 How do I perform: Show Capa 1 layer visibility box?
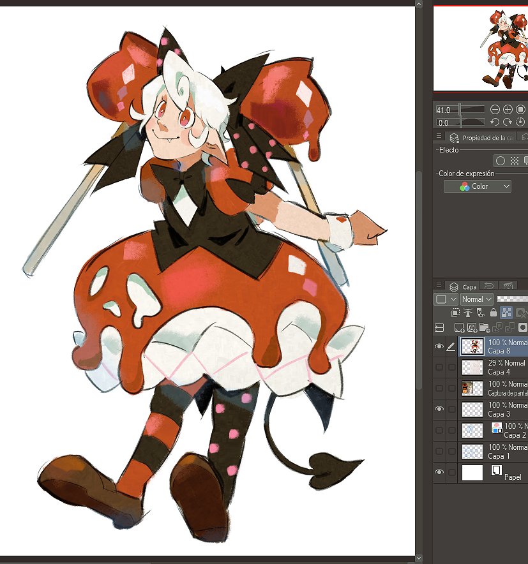439,451
